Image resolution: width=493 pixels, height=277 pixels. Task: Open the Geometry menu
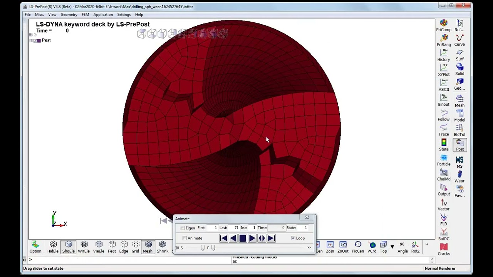coord(69,15)
